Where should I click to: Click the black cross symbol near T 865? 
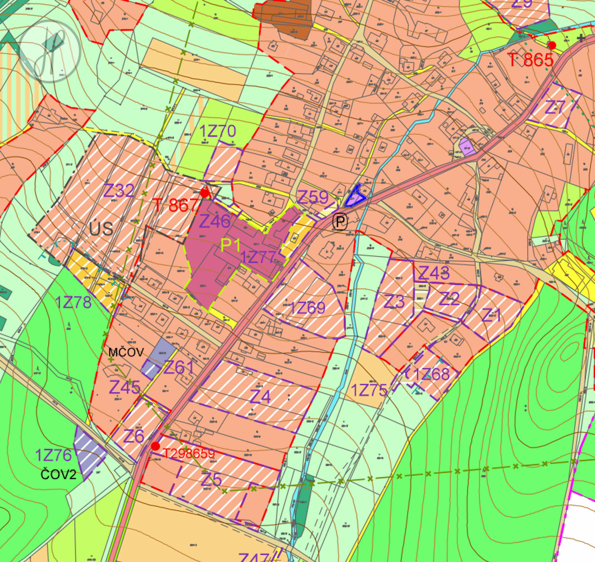pos(581,38)
